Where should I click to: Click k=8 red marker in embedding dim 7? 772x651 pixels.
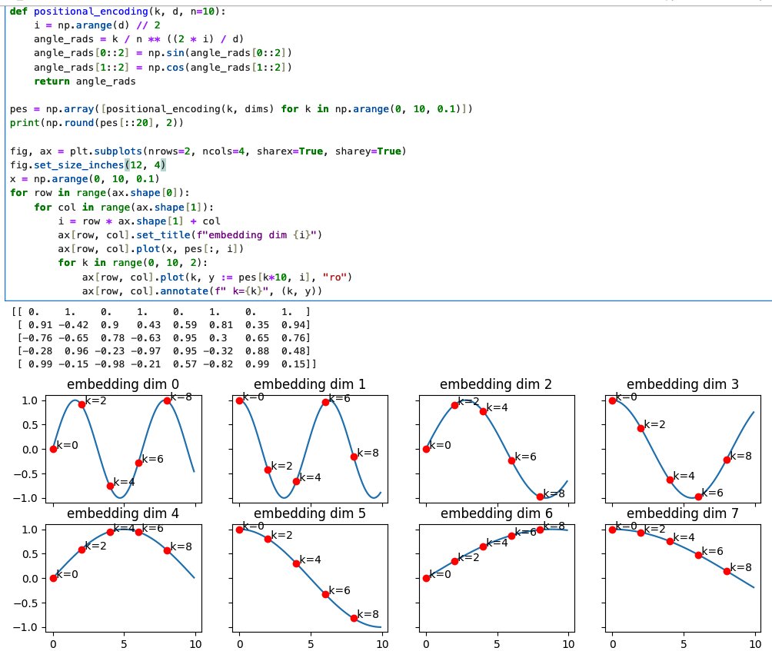pos(727,571)
